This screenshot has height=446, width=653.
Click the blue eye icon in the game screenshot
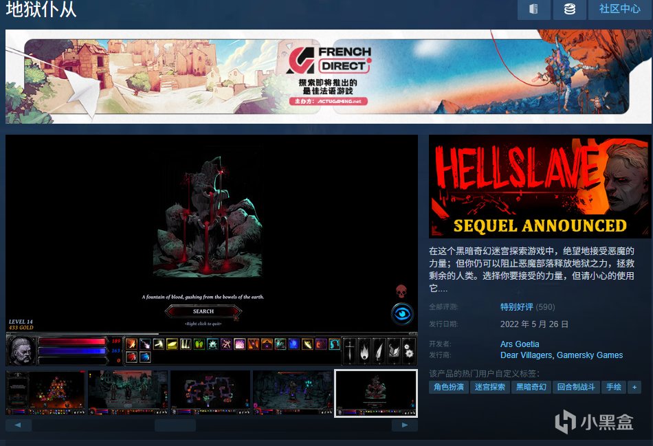tap(402, 313)
